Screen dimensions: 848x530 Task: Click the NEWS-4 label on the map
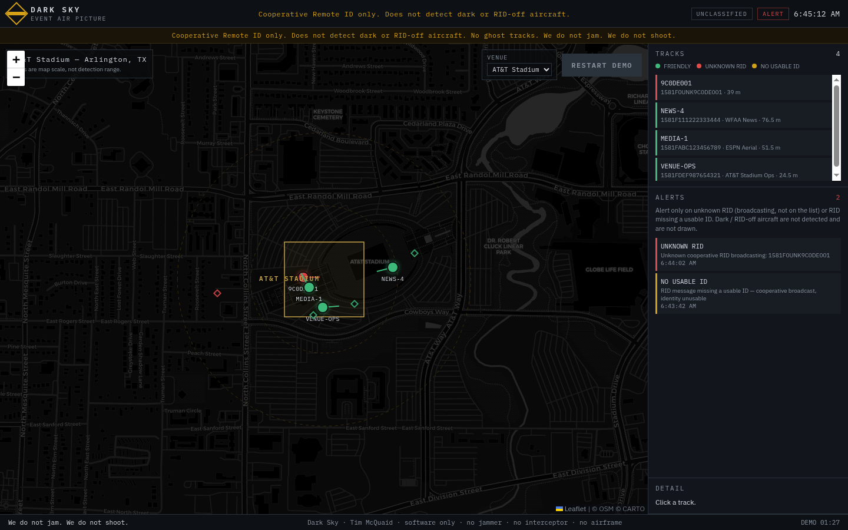click(393, 279)
